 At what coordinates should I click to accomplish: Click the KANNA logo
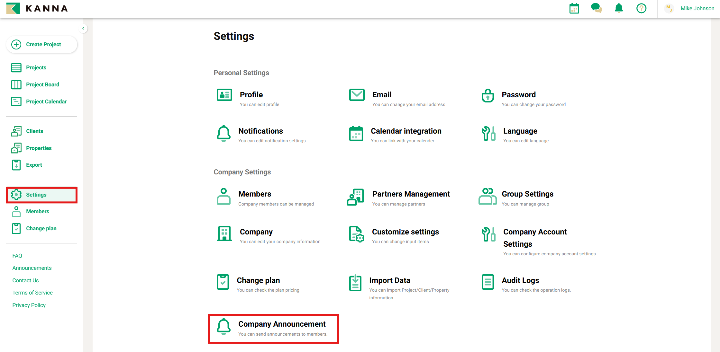[37, 8]
